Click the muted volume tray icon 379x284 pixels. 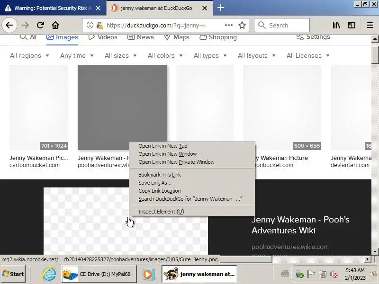pos(334,274)
